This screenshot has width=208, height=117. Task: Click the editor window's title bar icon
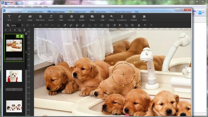point(4,10)
